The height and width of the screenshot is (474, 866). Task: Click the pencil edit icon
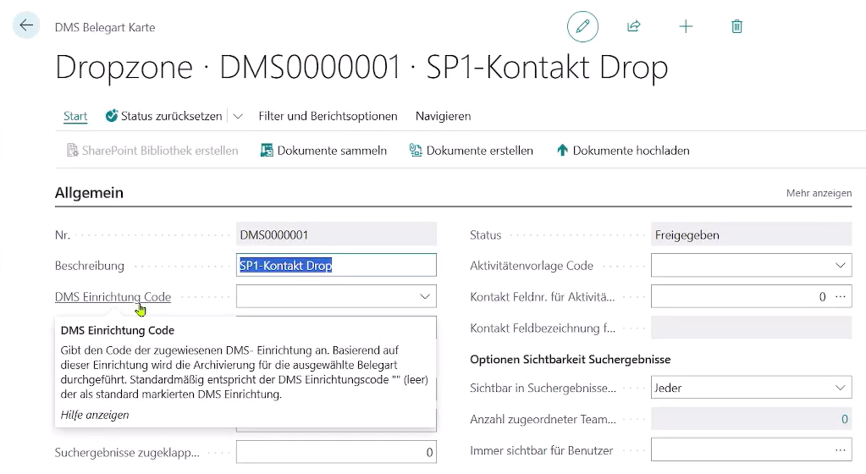coord(582,26)
